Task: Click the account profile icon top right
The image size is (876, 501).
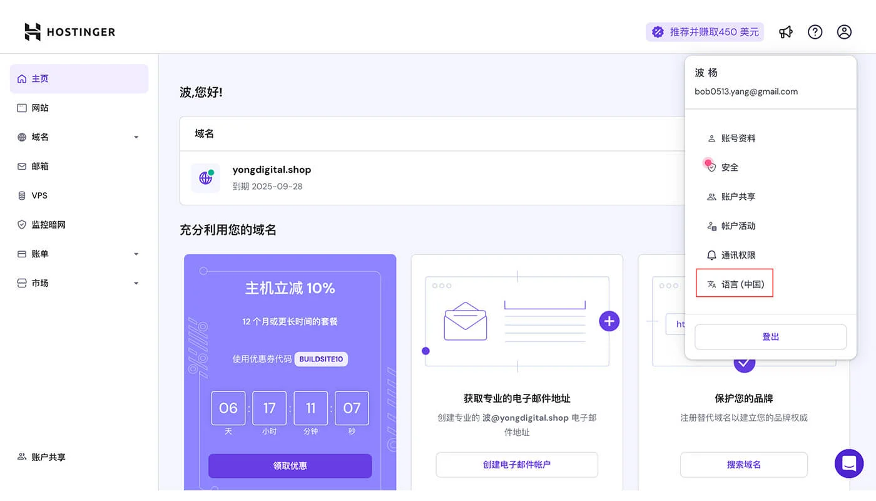Action: tap(844, 31)
